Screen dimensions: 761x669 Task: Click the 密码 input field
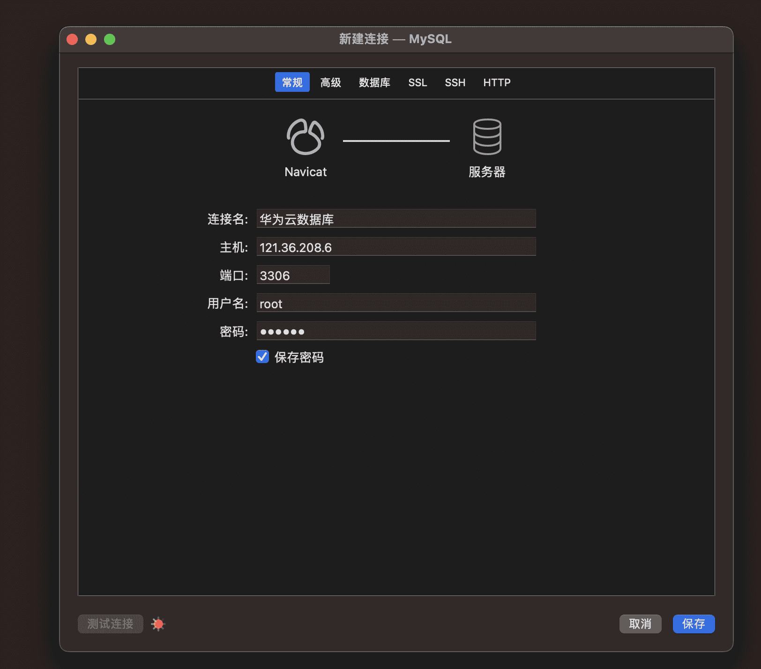pyautogui.click(x=396, y=331)
